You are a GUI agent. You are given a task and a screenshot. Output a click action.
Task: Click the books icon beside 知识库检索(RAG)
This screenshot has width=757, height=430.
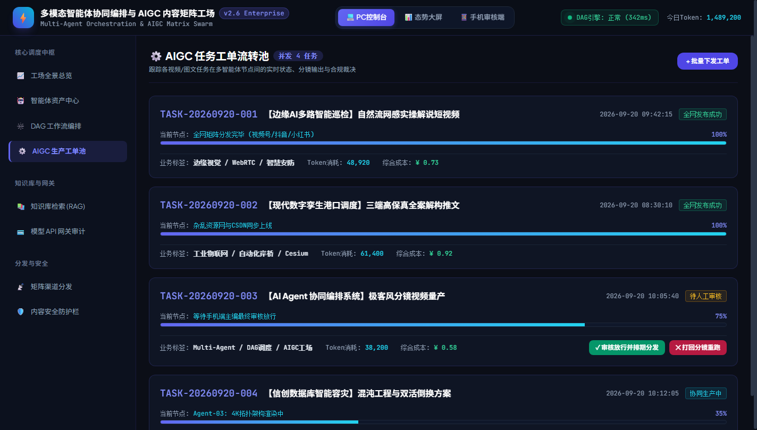[x=21, y=206]
